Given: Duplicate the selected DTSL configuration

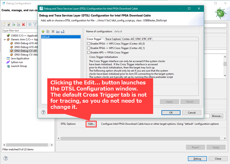Looking at the screenshot, I should click(x=48, y=31).
